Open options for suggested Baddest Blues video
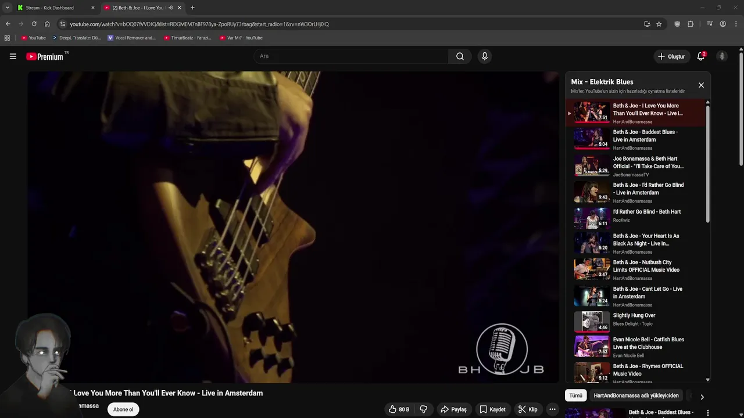This screenshot has width=744, height=418. pos(707,413)
